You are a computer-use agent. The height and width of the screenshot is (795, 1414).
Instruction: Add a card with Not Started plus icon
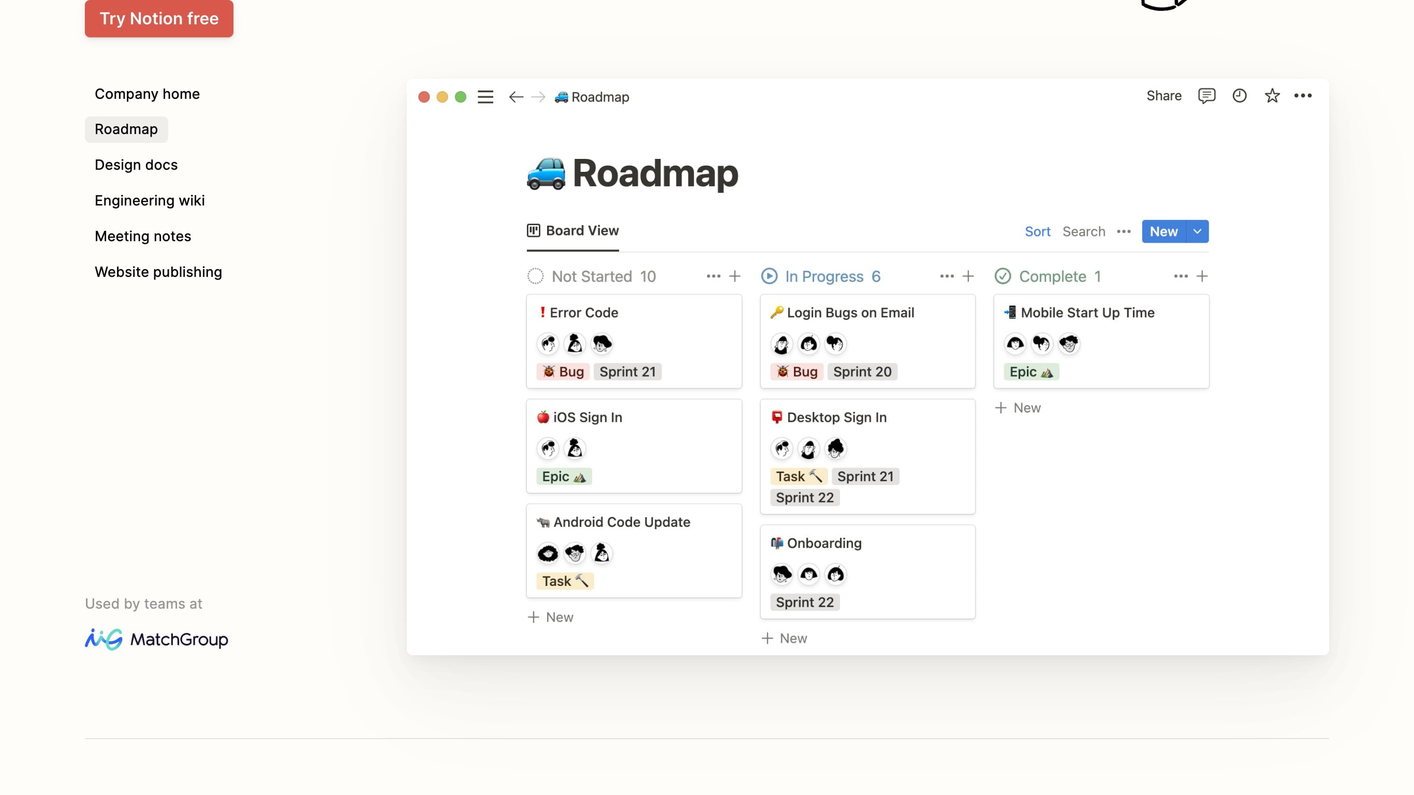pyautogui.click(x=734, y=276)
